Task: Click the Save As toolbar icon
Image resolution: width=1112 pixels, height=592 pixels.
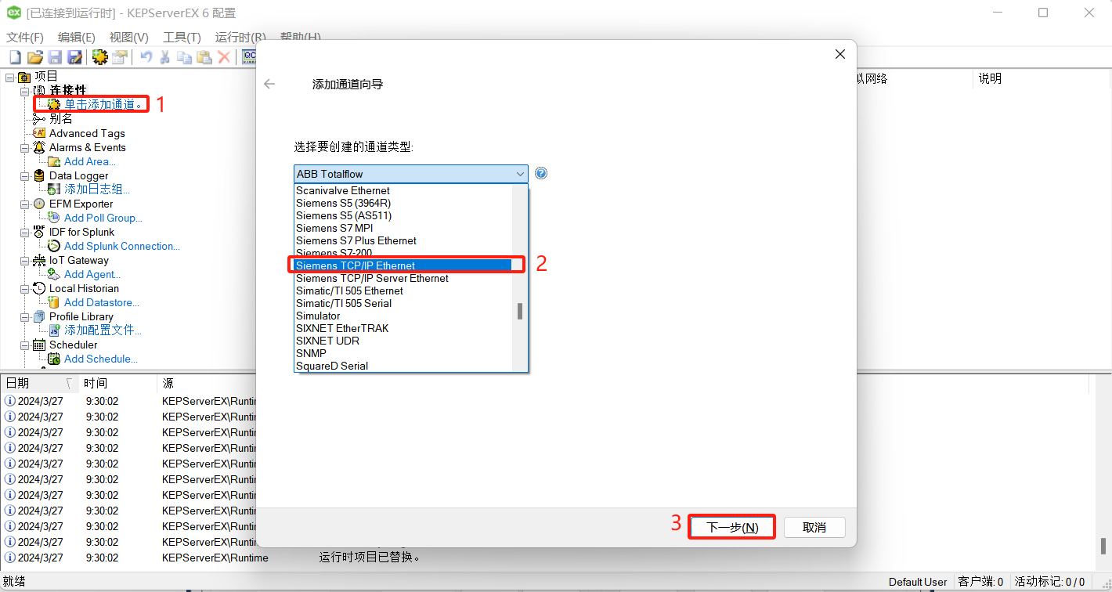Action: 74,57
